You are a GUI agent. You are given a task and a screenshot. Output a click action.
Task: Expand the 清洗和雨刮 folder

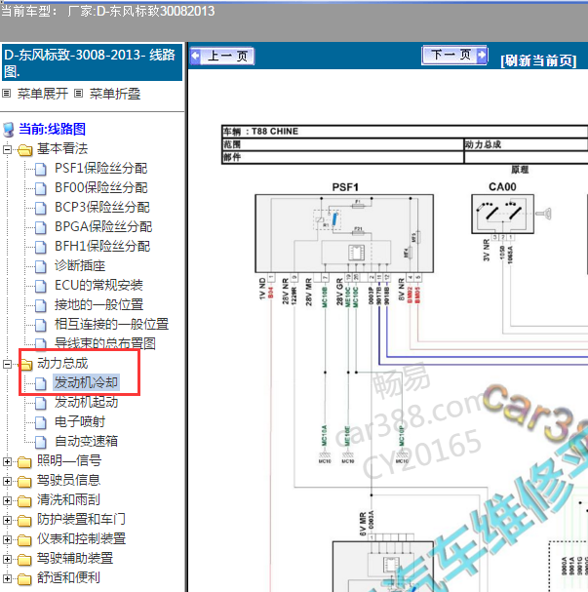7,500
